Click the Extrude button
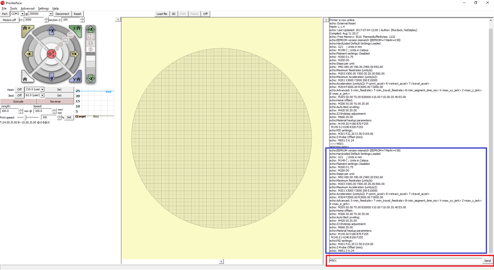The height and width of the screenshot is (270, 494). 19,102
